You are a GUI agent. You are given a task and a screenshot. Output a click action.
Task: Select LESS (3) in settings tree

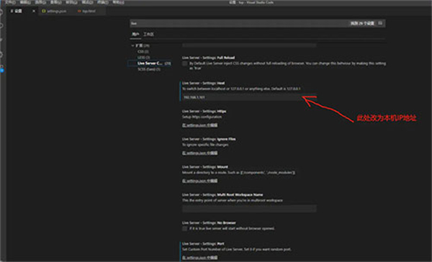coord(144,58)
